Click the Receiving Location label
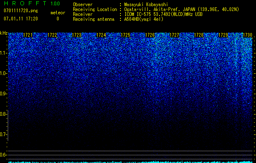Viewport: 256px width, 163px height. coord(95,9)
